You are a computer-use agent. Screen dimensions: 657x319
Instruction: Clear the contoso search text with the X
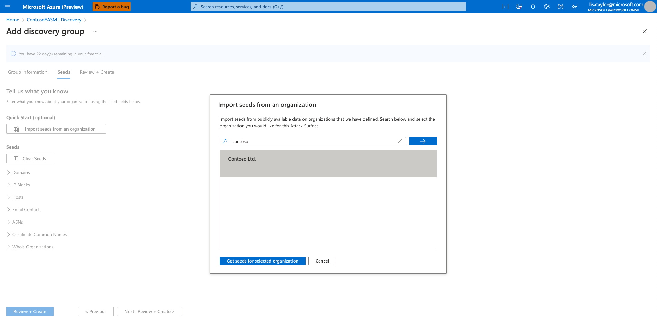tap(400, 141)
